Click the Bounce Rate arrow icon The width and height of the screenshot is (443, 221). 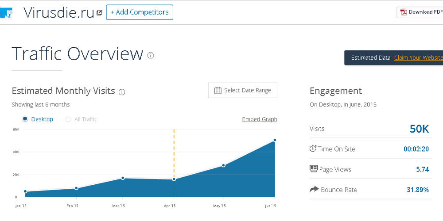[x=314, y=189]
